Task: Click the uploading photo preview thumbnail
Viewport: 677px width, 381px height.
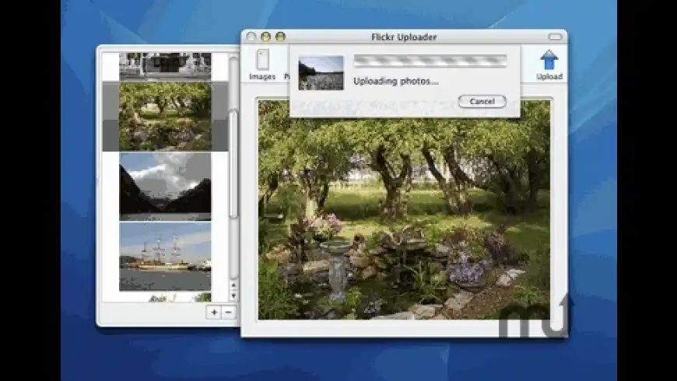Action: pyautogui.click(x=321, y=72)
